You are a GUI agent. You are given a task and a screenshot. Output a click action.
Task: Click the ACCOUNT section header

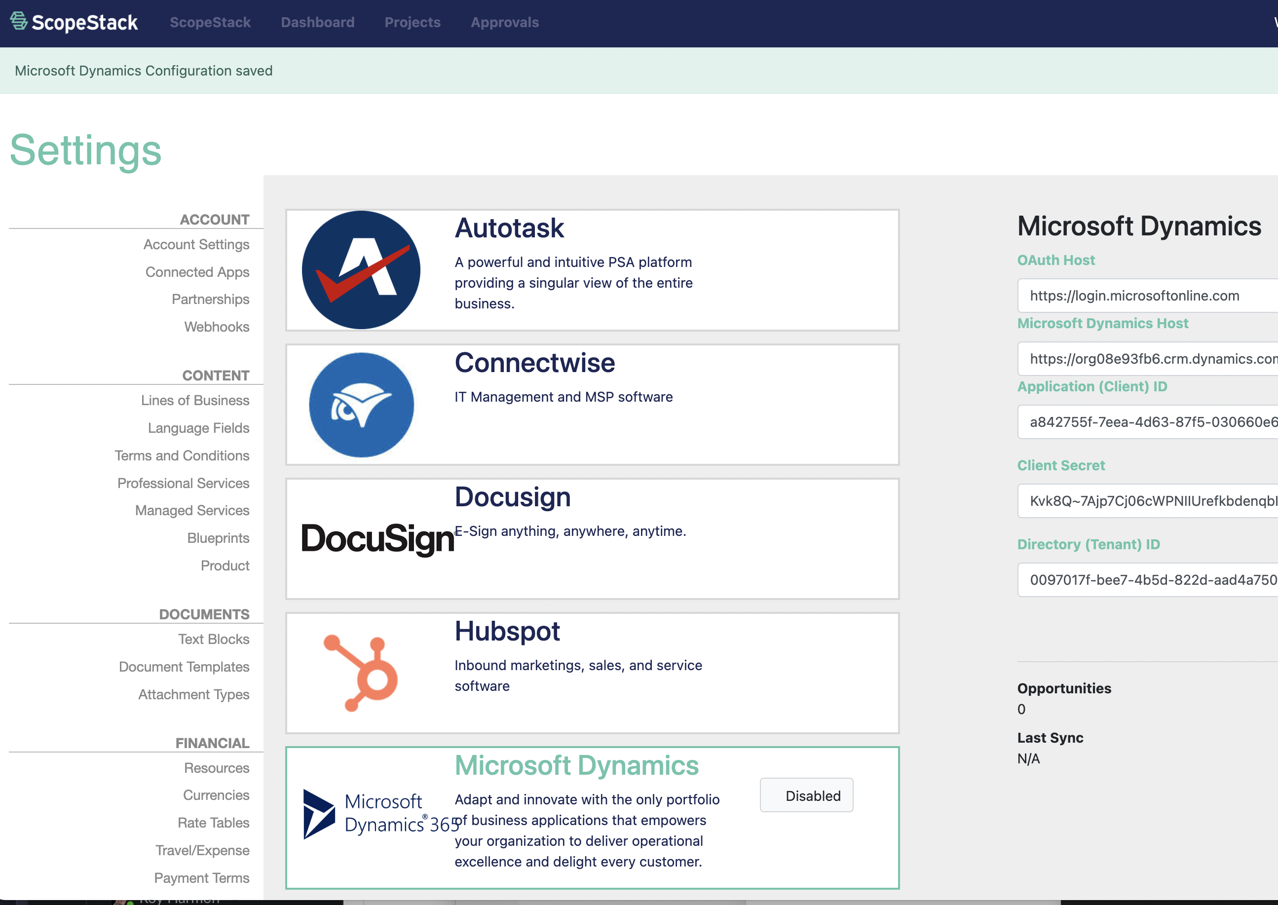coord(215,220)
